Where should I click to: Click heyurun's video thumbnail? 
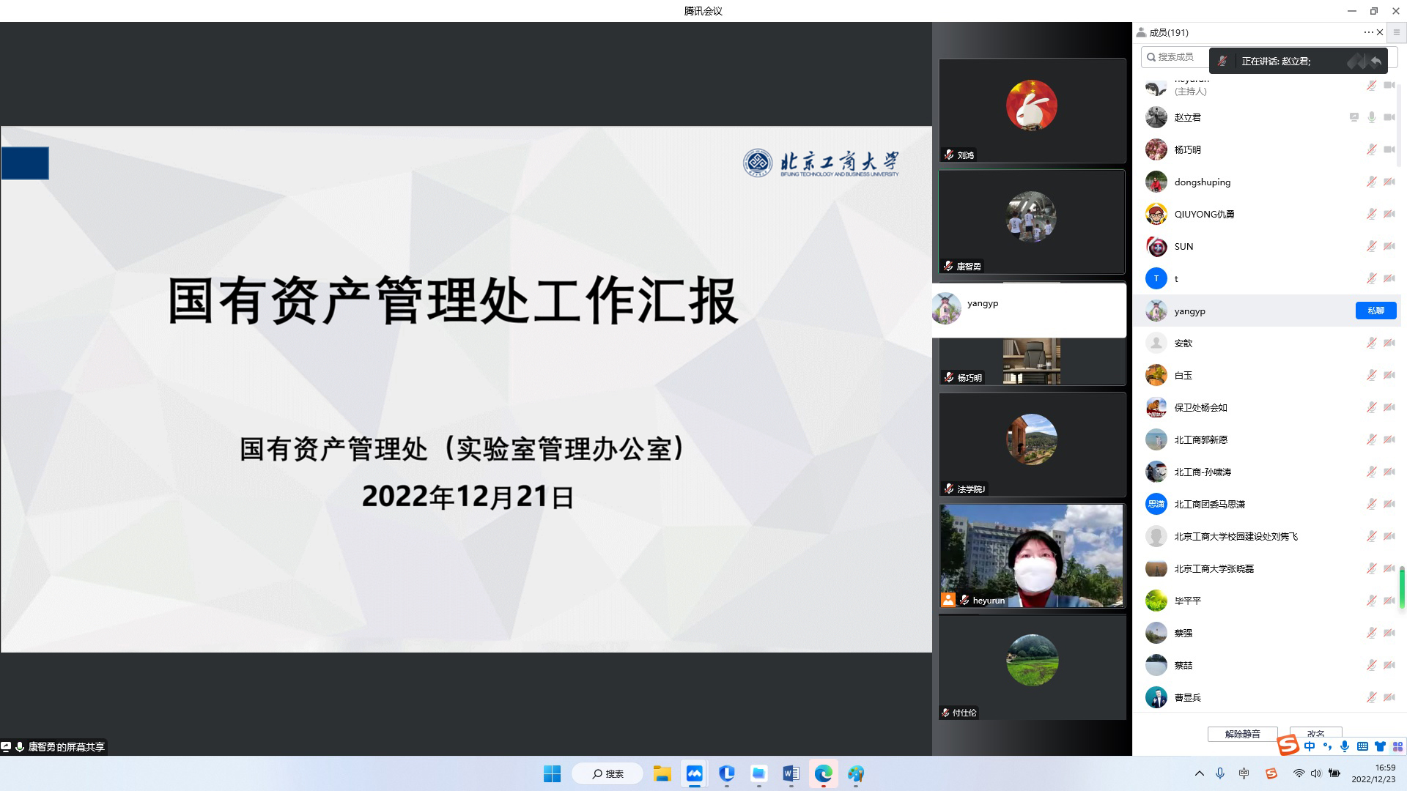tap(1031, 555)
